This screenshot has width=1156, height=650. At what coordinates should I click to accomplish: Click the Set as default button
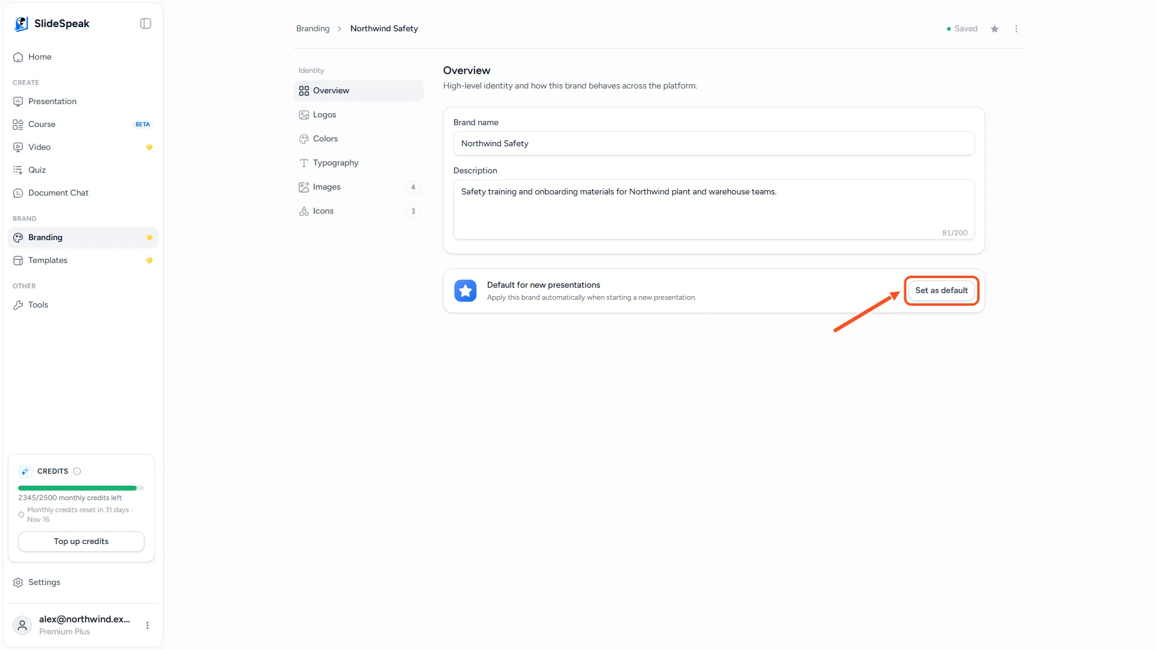[942, 291]
